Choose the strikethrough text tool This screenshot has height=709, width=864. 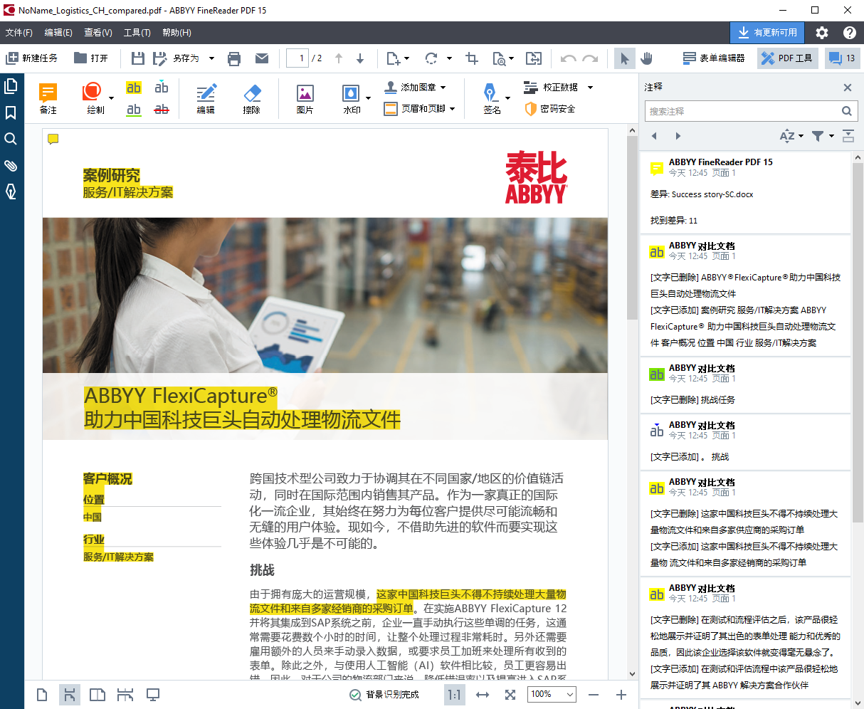(162, 109)
